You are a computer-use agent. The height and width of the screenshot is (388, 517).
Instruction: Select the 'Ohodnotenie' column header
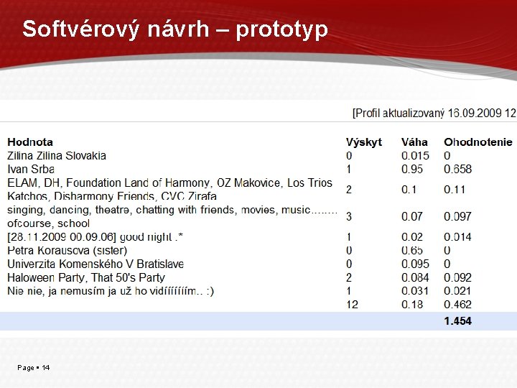tap(478, 142)
